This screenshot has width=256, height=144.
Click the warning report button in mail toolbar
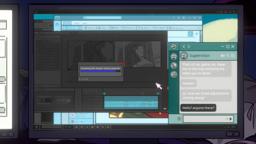103,28
